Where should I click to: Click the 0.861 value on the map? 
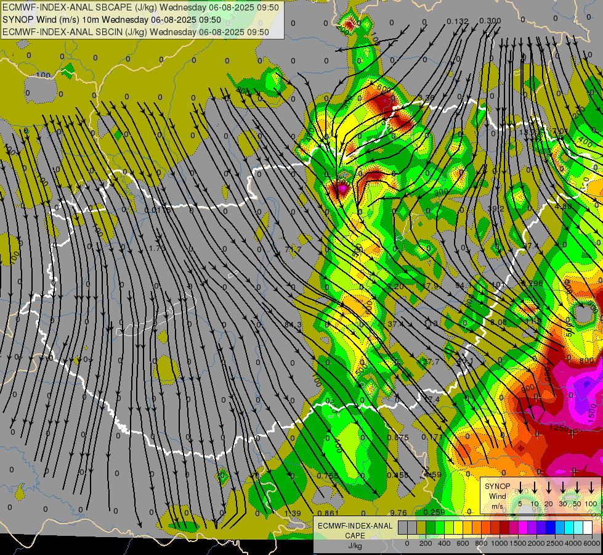tap(328, 514)
